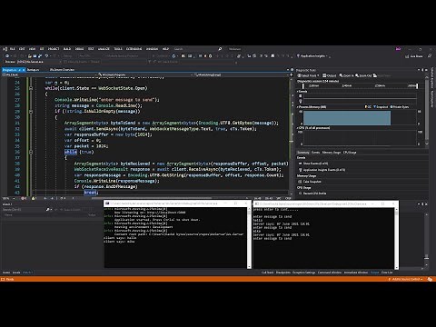
Task: Open the Tools menu
Action: [118, 49]
